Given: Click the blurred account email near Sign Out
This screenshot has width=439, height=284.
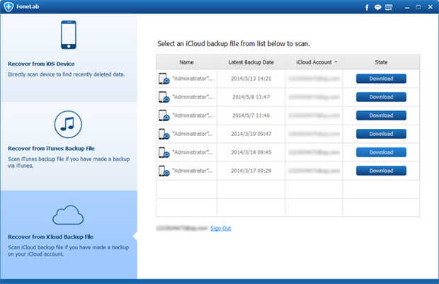Looking at the screenshot, I should tap(182, 228).
